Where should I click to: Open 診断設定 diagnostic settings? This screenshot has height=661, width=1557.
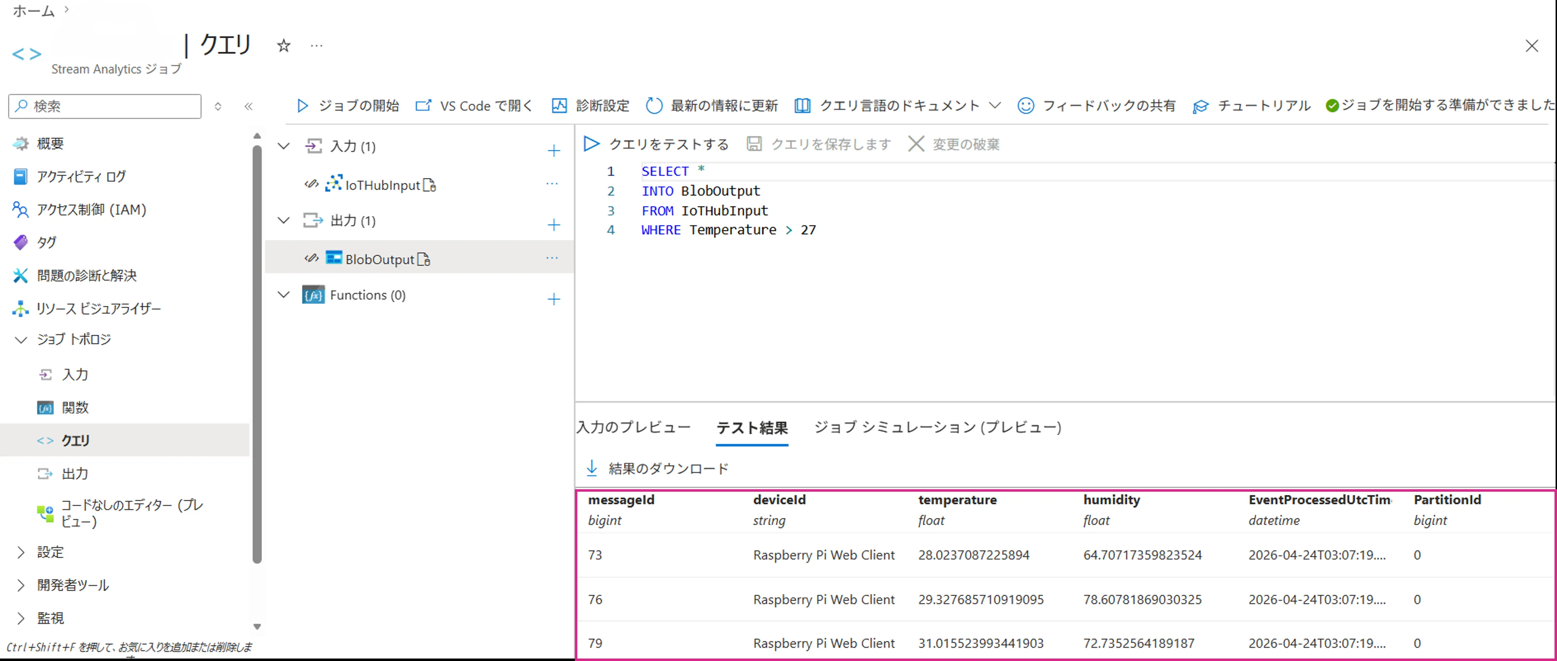590,106
